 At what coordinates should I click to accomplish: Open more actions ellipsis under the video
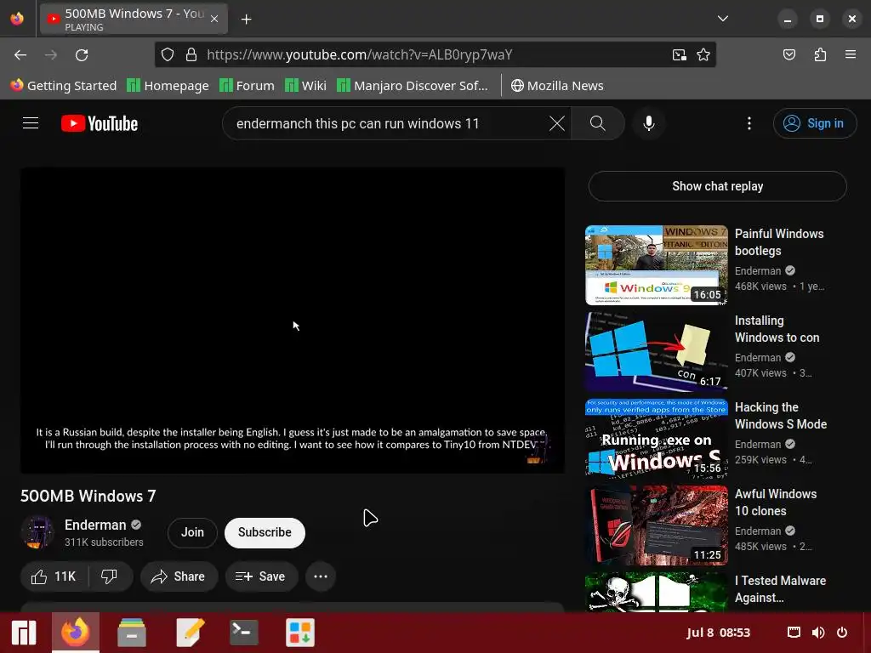[x=321, y=576]
